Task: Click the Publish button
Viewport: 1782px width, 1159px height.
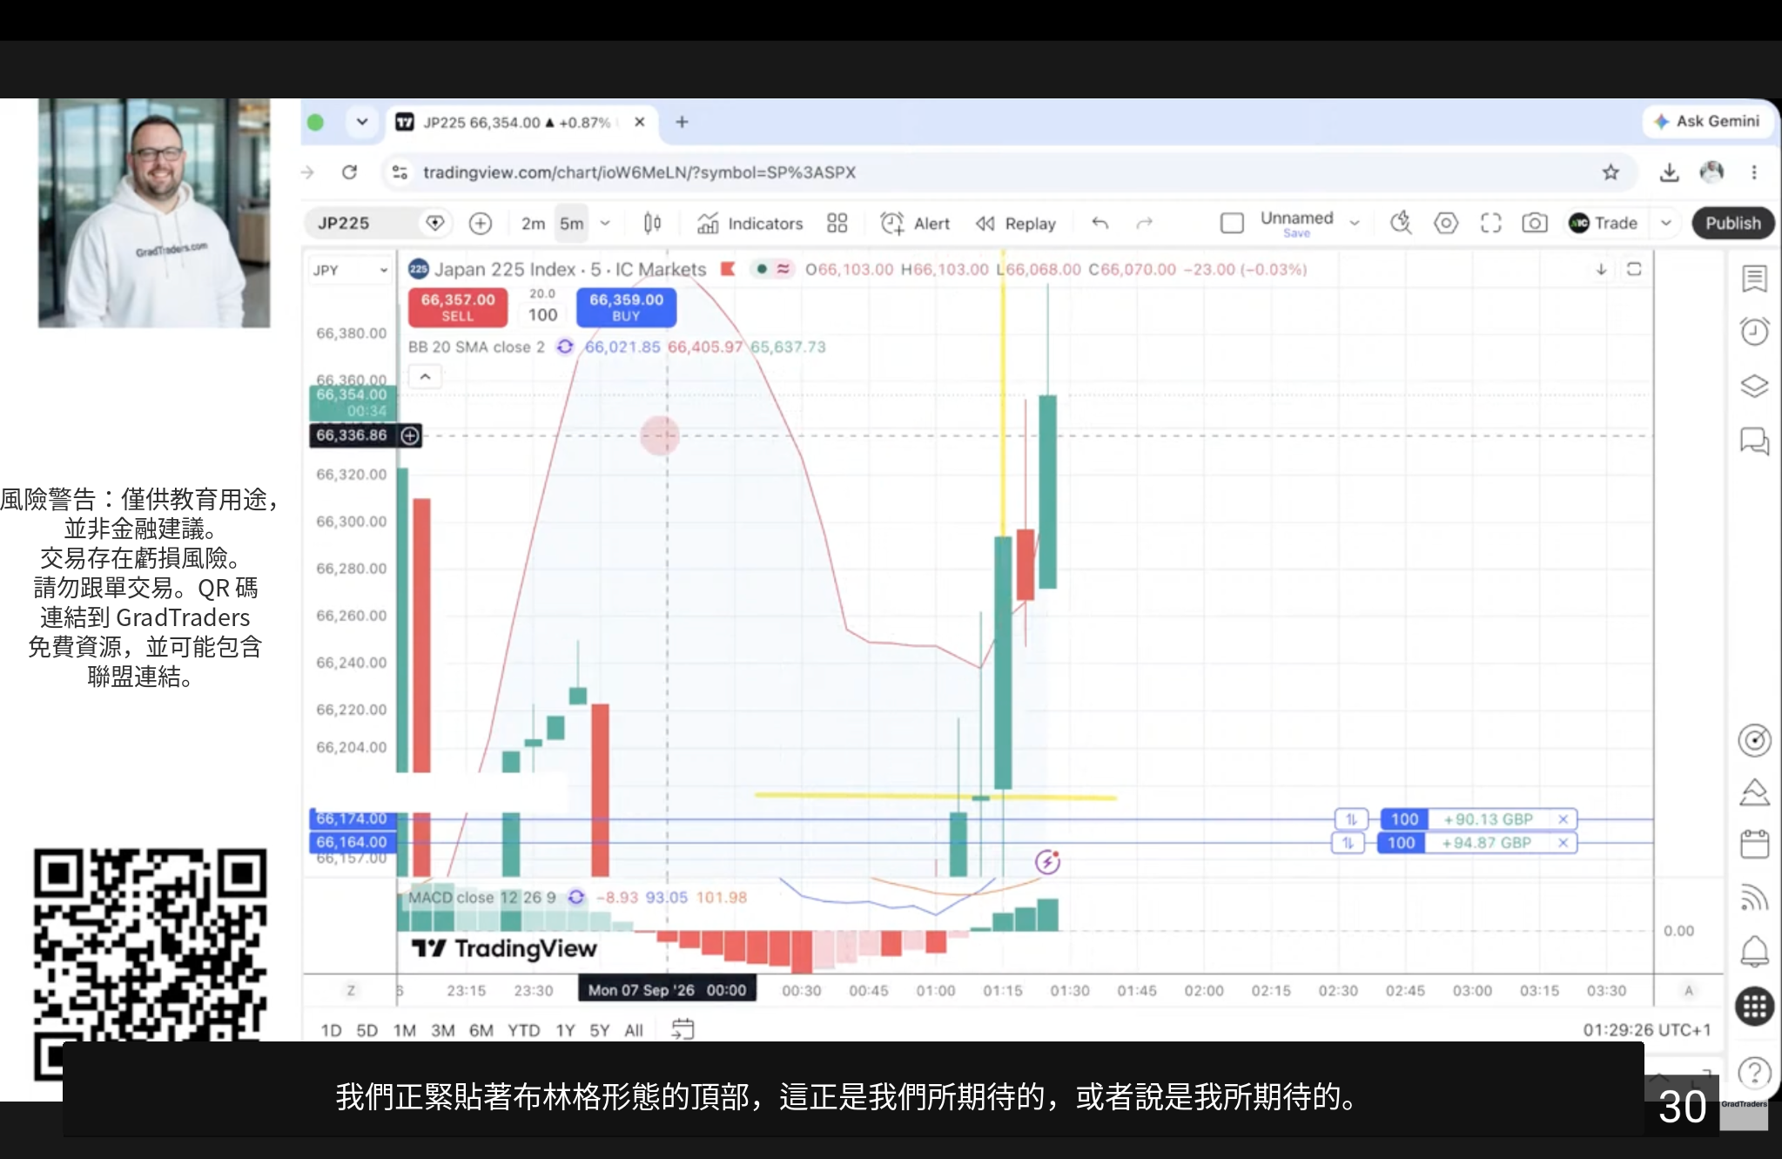Action: point(1732,224)
